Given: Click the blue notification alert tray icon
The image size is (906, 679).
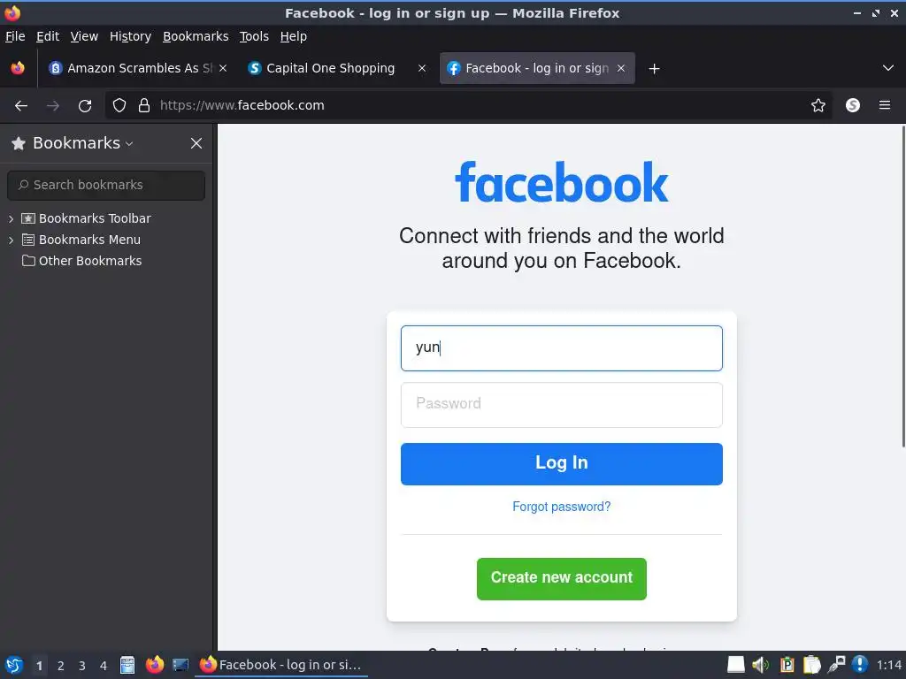Looking at the screenshot, I should click(860, 665).
